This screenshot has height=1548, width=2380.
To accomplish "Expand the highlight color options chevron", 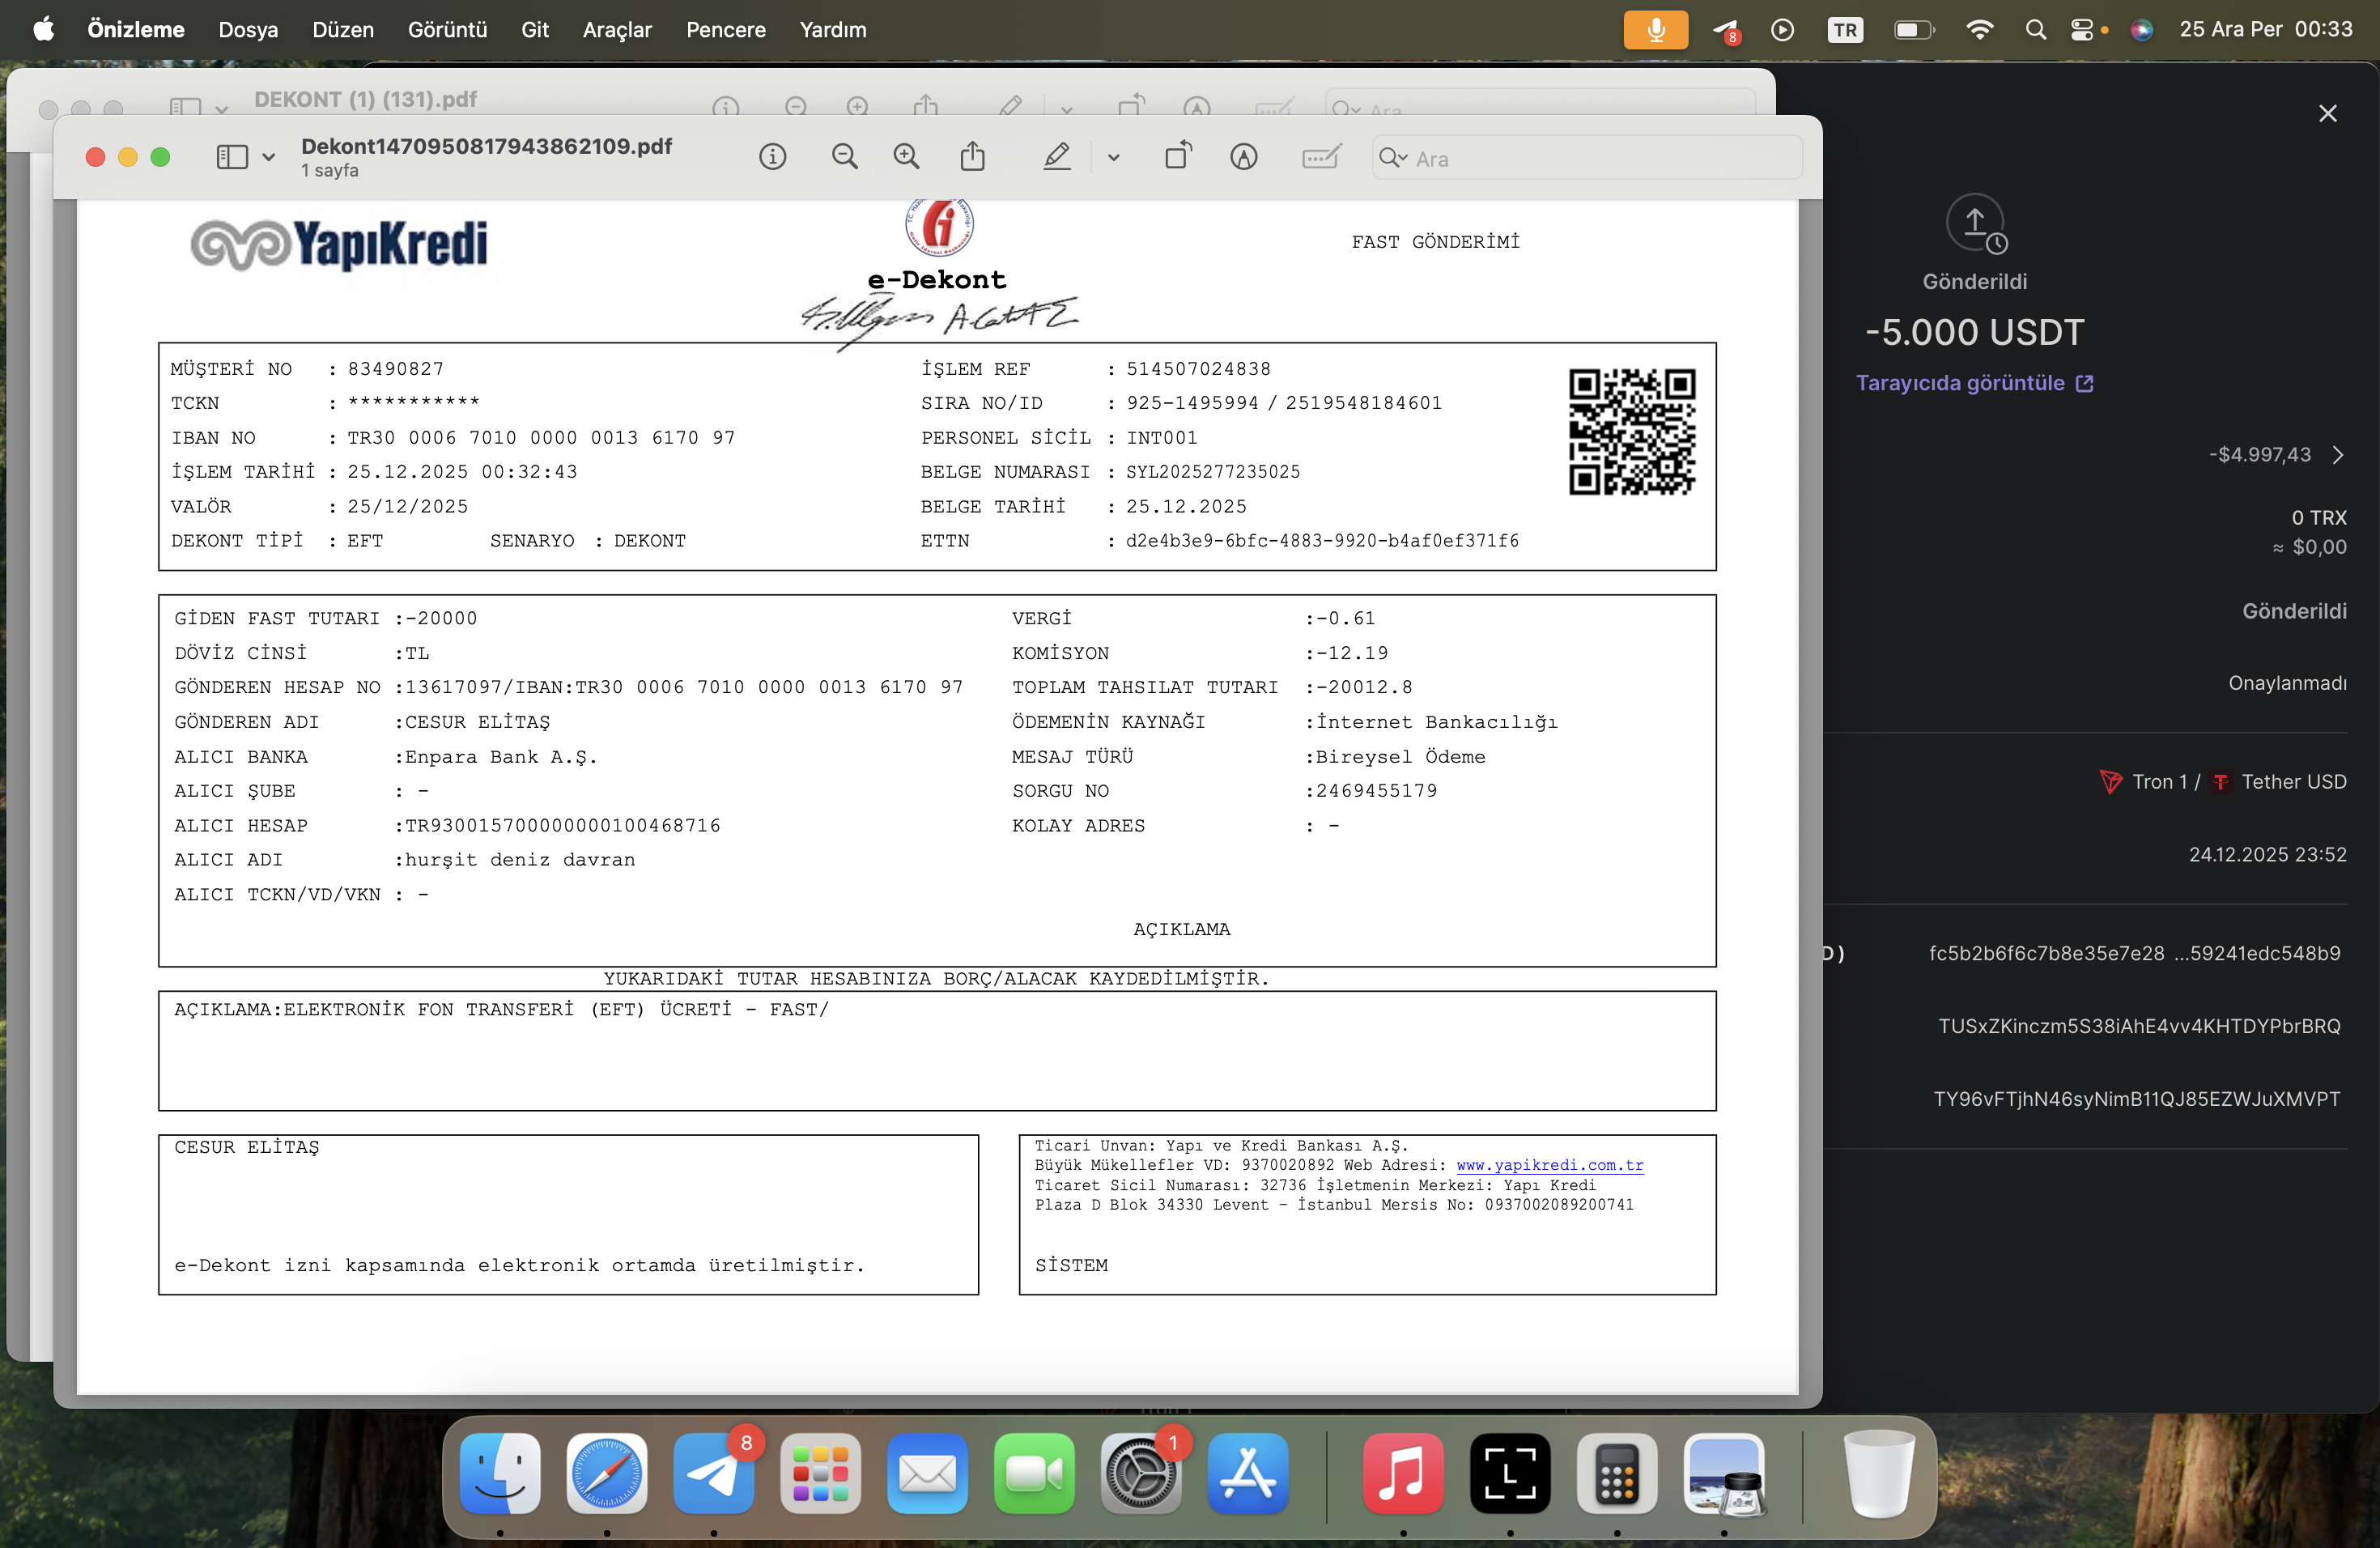I will click(x=1113, y=158).
